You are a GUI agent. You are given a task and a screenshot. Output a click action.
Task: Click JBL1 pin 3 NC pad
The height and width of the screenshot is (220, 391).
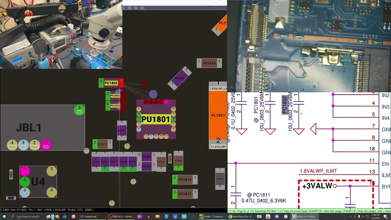23,145
